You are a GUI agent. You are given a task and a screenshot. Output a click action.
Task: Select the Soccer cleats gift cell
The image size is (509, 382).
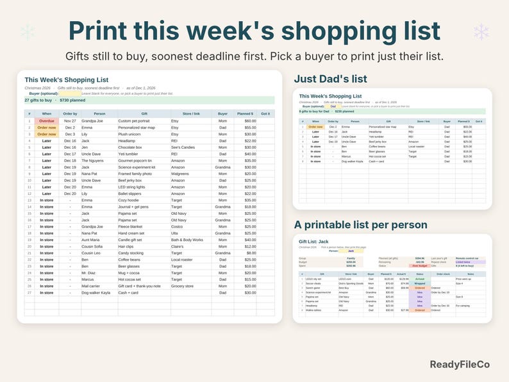(322, 284)
